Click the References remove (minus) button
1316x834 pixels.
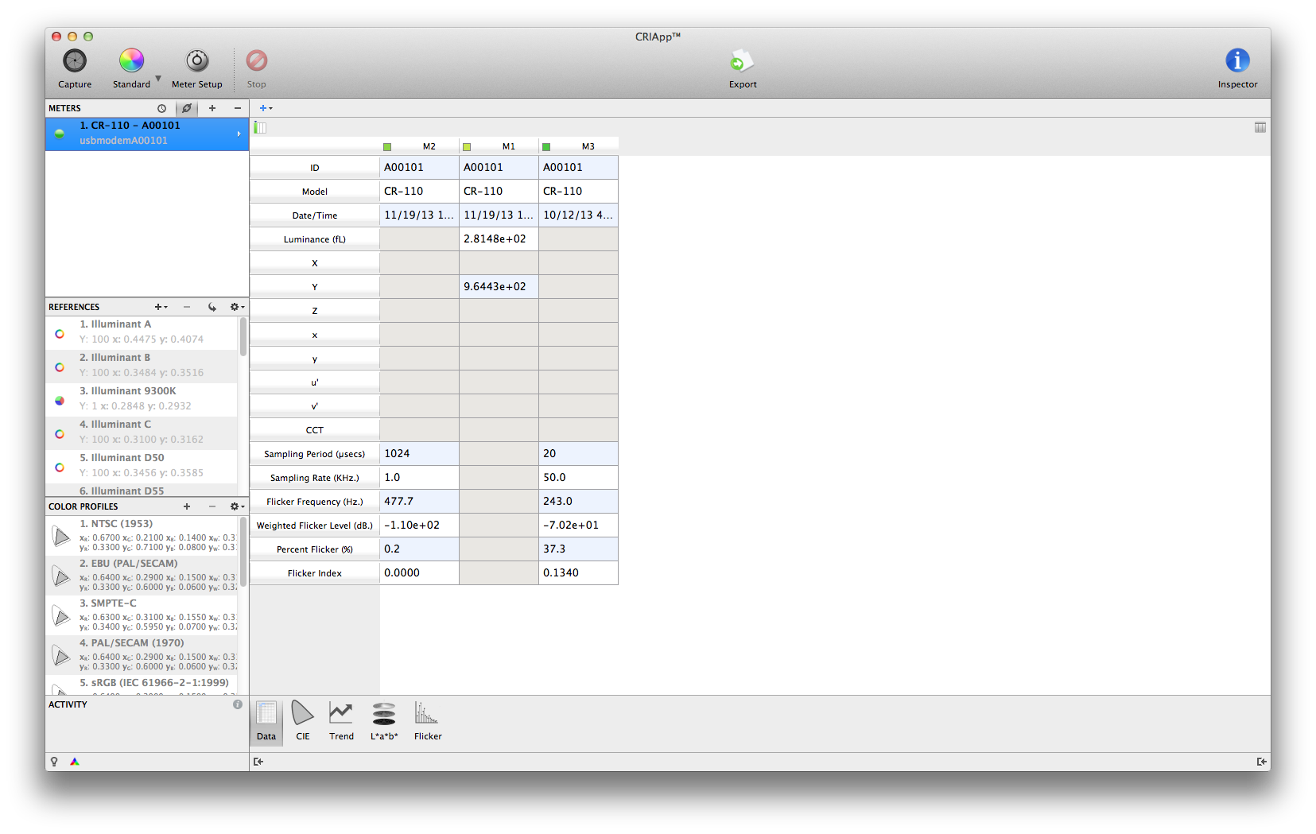[187, 307]
